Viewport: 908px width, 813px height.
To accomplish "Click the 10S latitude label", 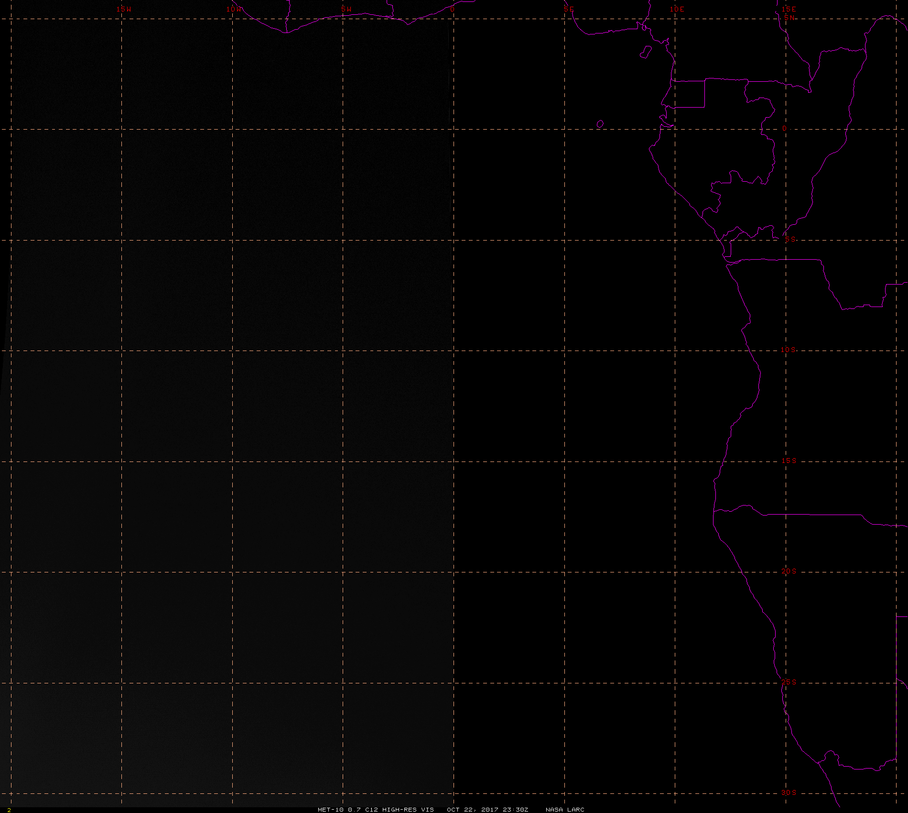I will coord(789,350).
